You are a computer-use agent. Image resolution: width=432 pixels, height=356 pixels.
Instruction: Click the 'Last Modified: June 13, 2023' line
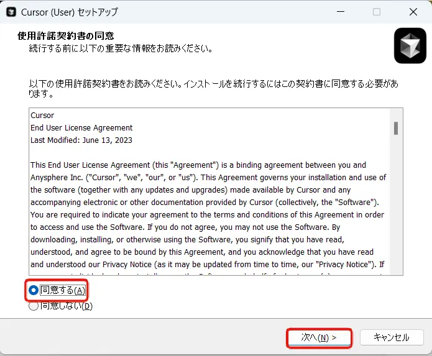click(81, 140)
